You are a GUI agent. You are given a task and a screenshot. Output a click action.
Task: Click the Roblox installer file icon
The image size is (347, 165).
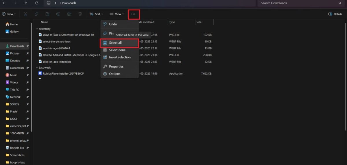(x=40, y=73)
